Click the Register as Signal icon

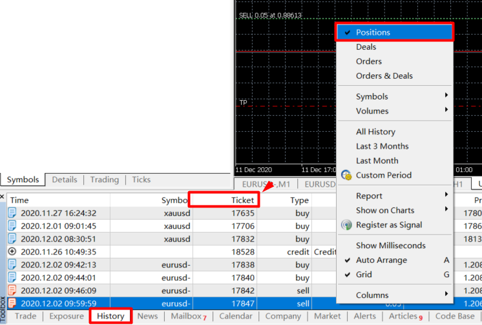(x=346, y=225)
